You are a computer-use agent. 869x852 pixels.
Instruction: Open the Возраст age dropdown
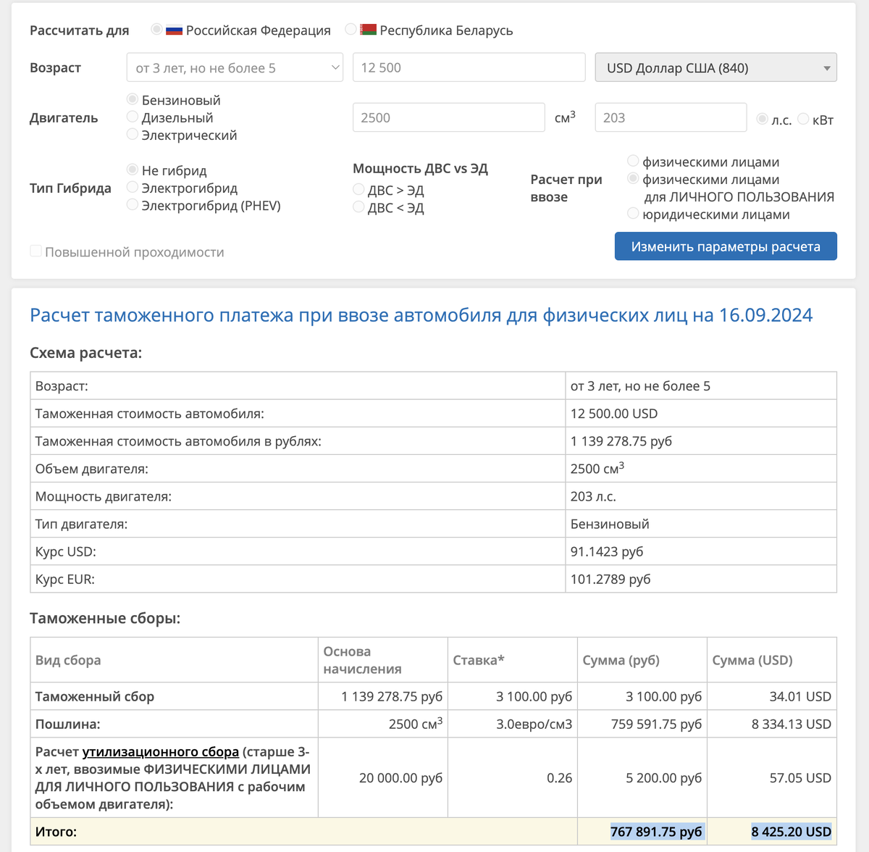235,67
